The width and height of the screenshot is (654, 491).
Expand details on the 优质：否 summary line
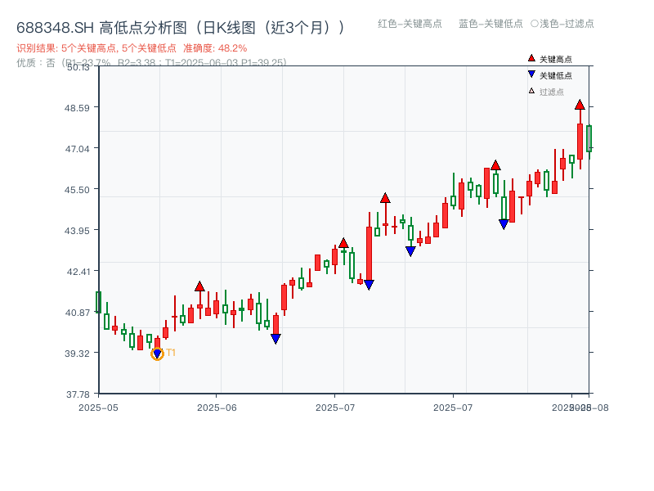[x=37, y=61]
